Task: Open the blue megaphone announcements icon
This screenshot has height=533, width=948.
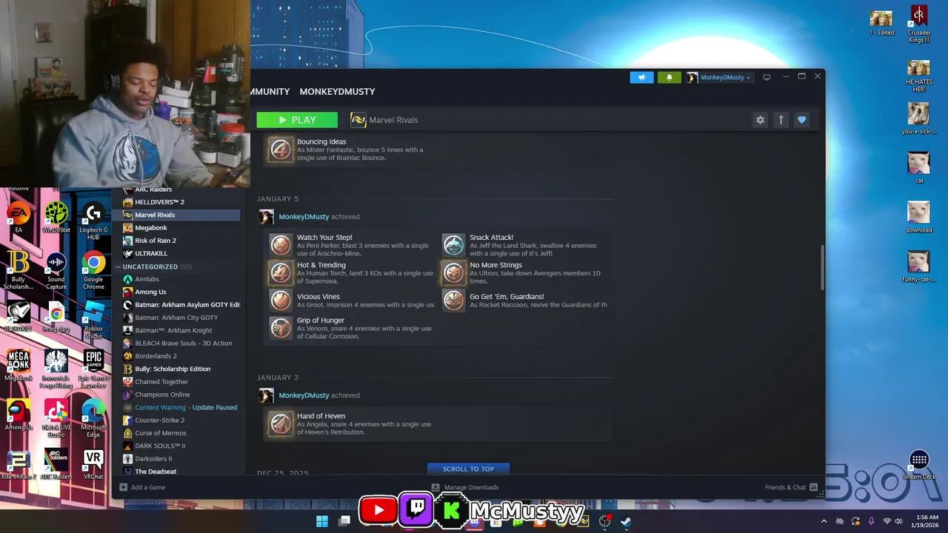Action: click(x=642, y=77)
